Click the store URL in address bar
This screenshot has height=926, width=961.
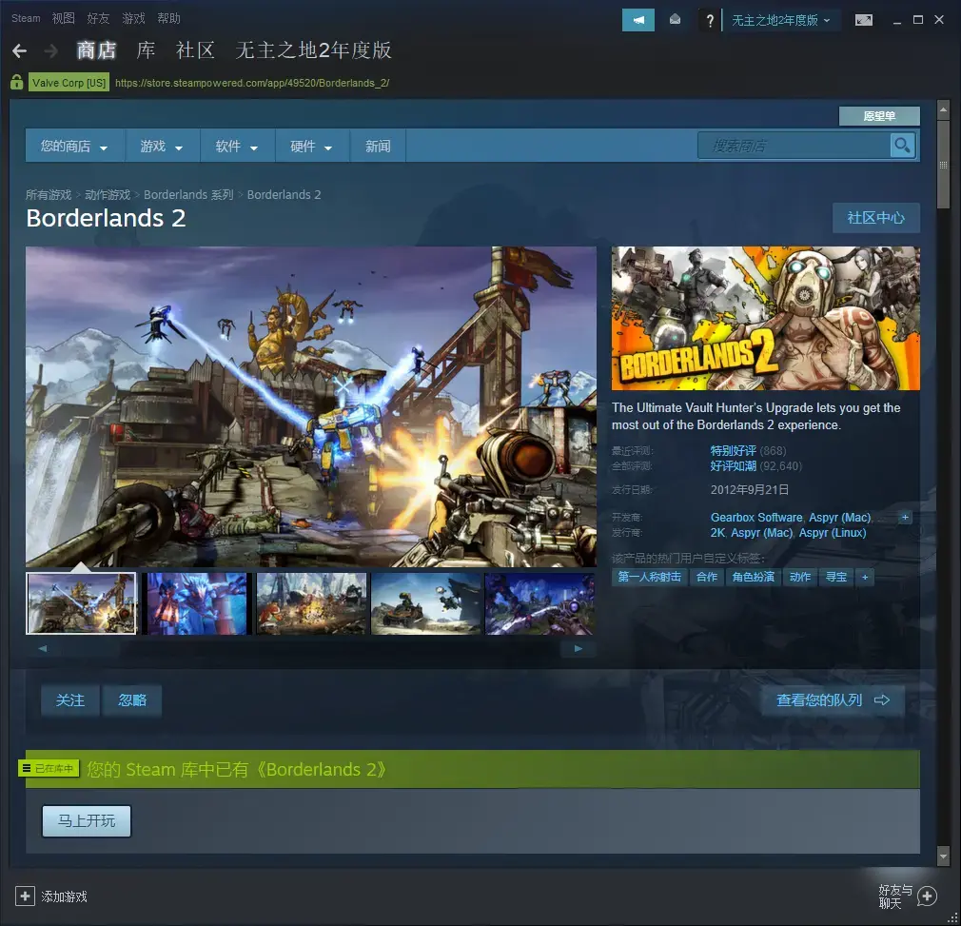pos(252,83)
